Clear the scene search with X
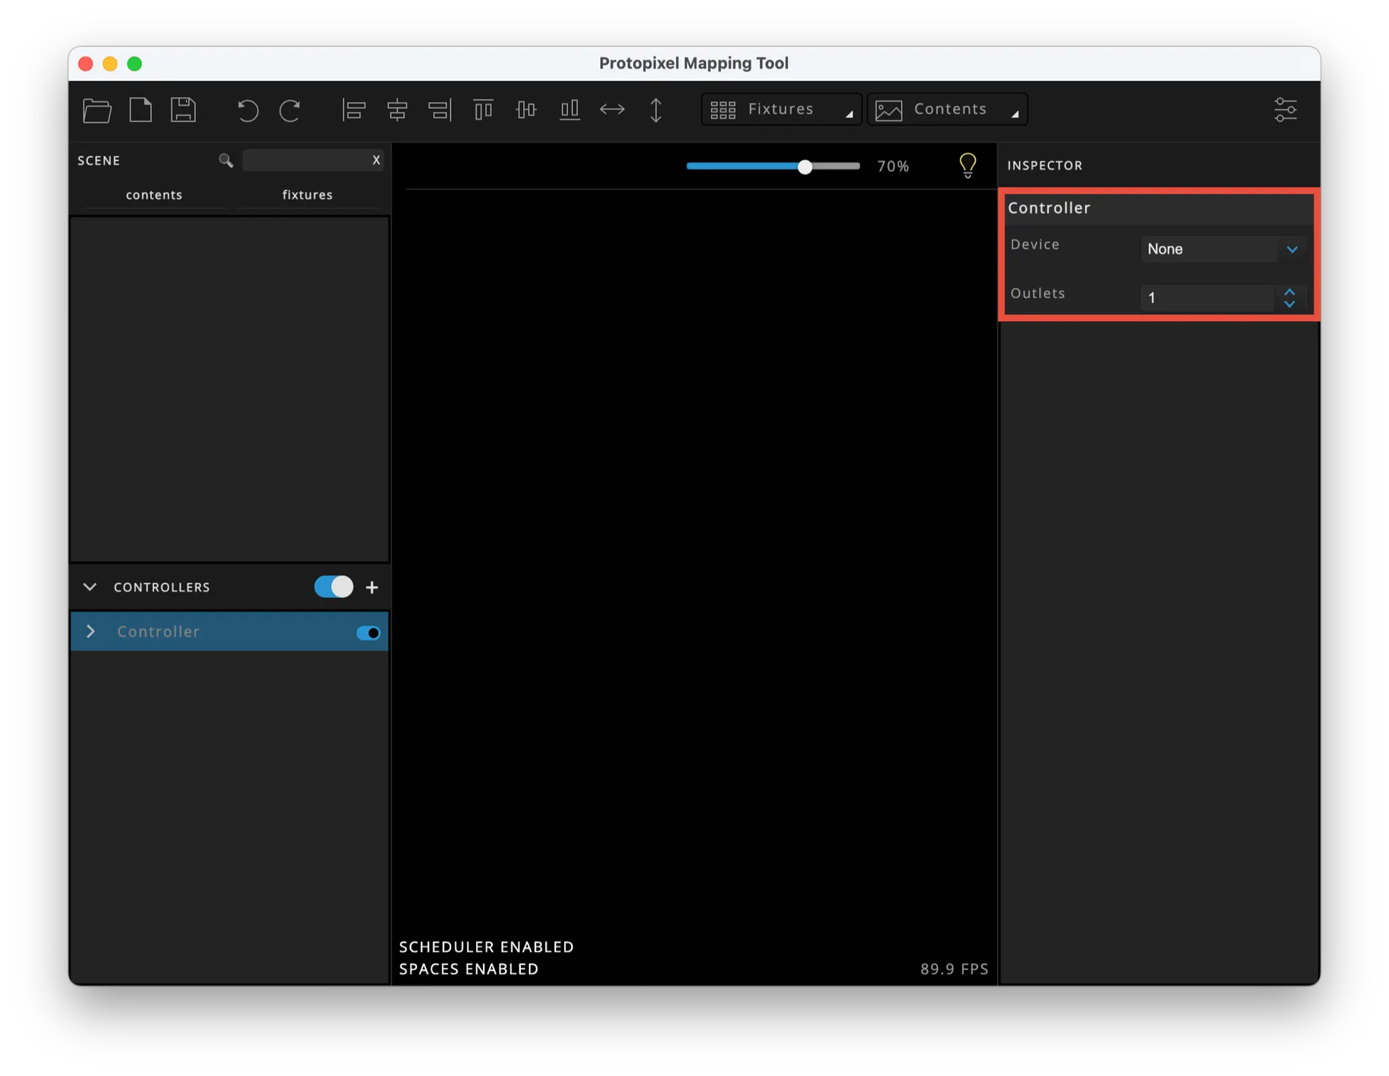This screenshot has width=1389, height=1076. point(376,160)
